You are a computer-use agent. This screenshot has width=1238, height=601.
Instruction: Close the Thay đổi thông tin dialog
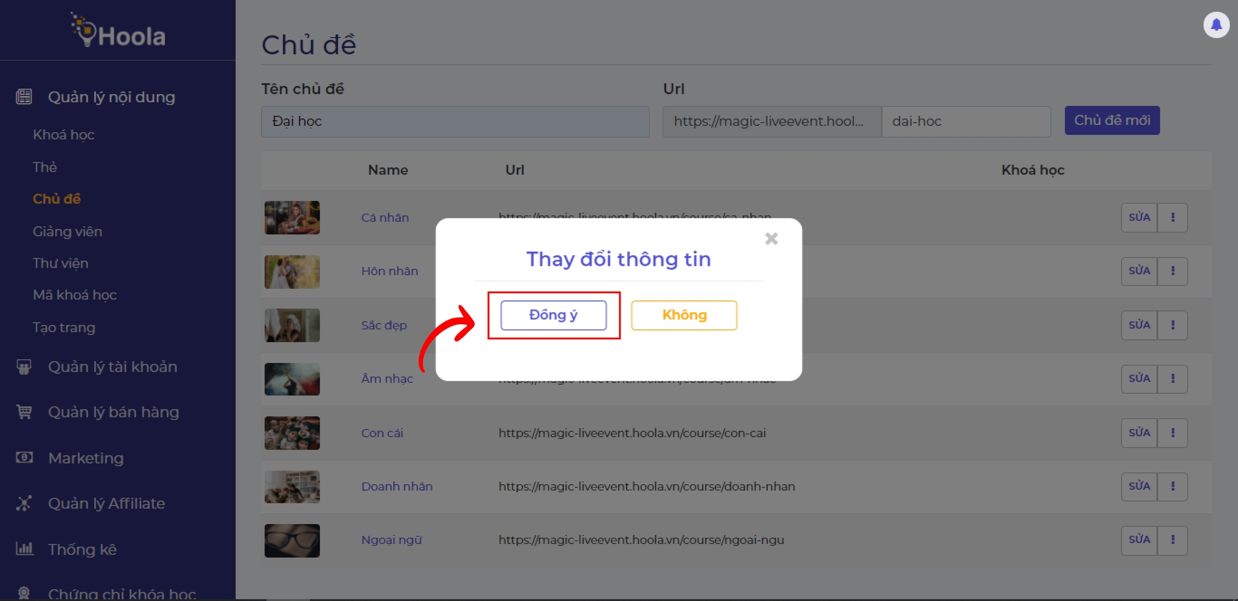coord(771,238)
